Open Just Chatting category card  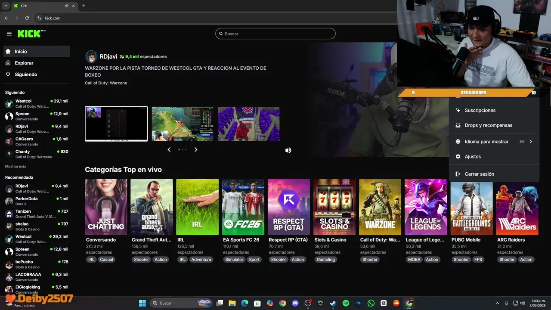(106, 207)
